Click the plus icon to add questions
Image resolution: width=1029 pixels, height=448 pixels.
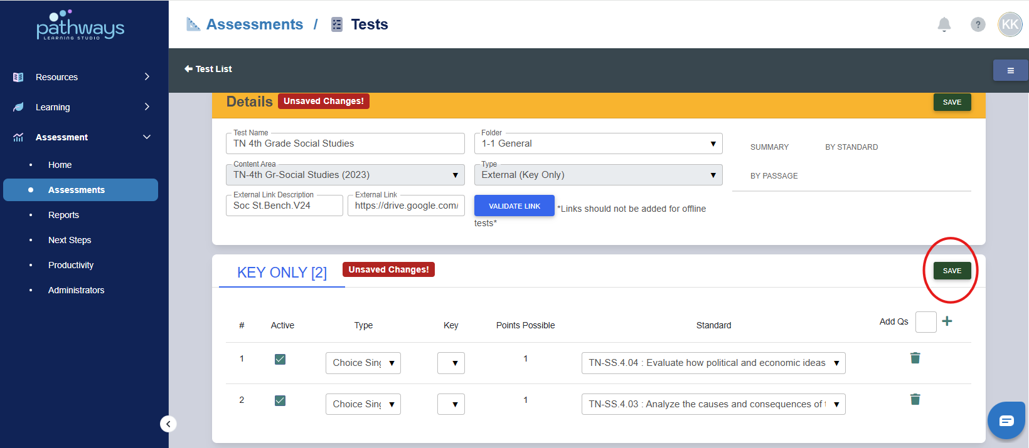[947, 321]
